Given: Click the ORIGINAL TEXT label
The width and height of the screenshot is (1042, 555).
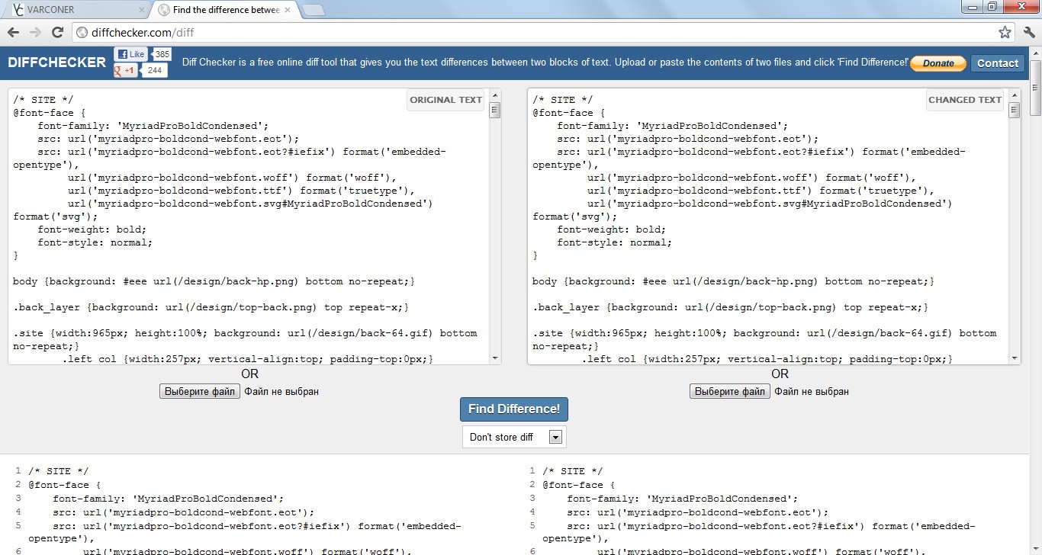Looking at the screenshot, I should (446, 100).
